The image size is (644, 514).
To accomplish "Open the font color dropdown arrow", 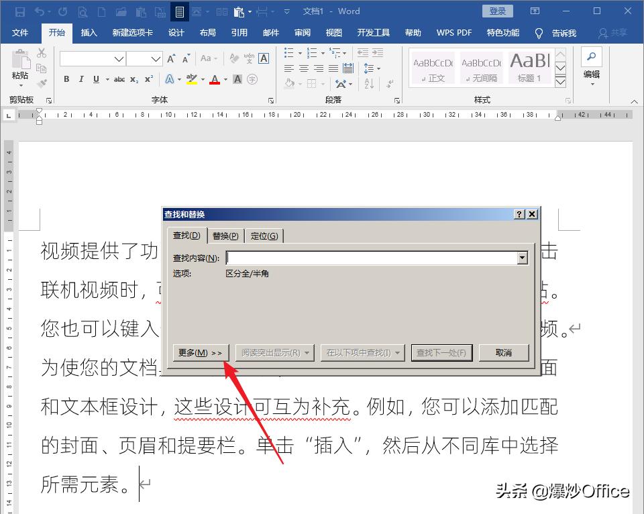I will (225, 79).
